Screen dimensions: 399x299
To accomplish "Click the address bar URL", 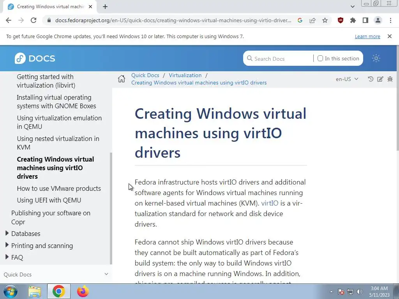I will coord(173,20).
